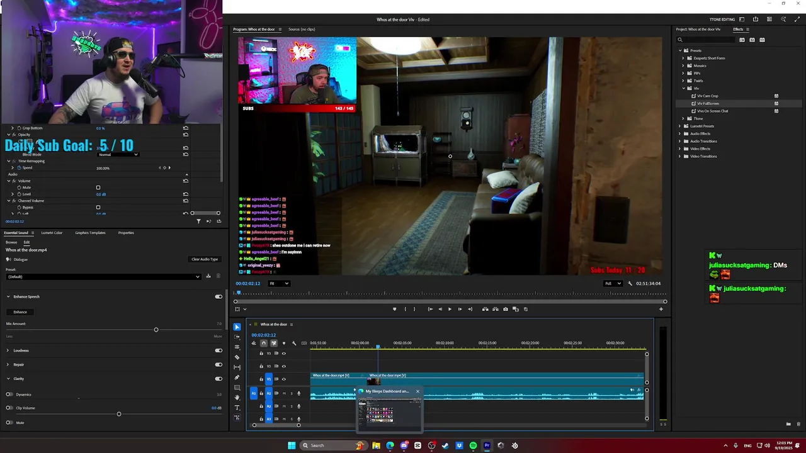Click the timeline wrench settings icon
This screenshot has width=806, height=453.
294,343
